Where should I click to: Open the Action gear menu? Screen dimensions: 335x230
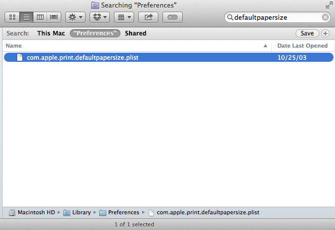point(75,17)
